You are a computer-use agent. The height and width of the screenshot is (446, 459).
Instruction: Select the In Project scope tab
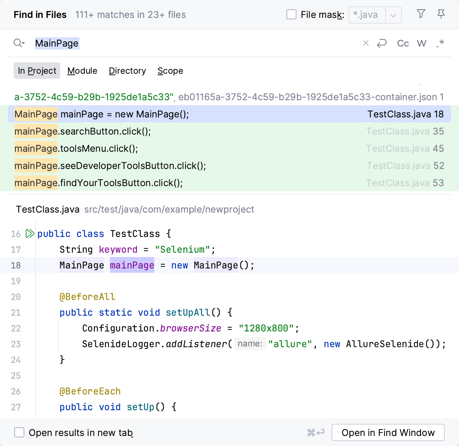pyautogui.click(x=37, y=71)
